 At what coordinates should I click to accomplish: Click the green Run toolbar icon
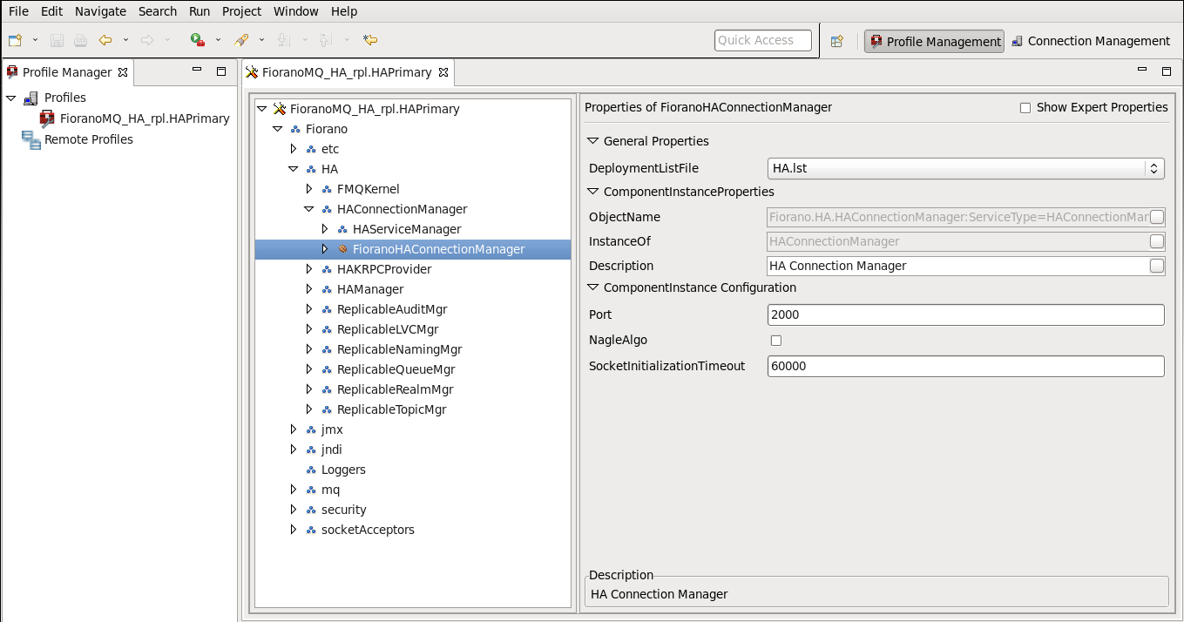198,40
